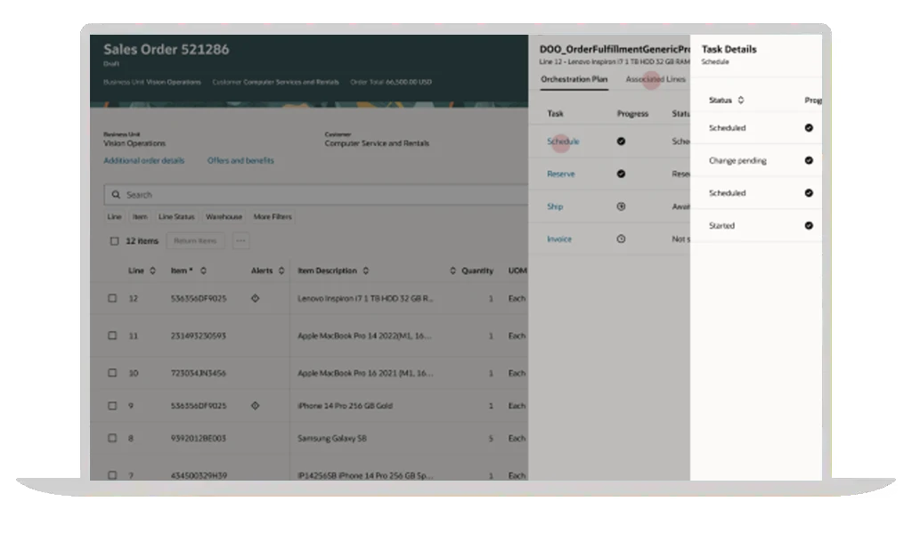Click the alert icon on line 12

point(256,298)
